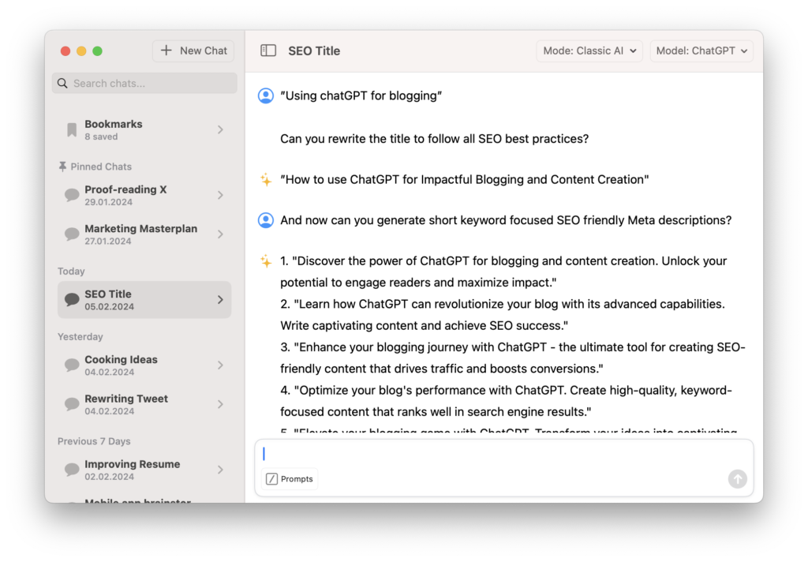Click chevron on SEO Title row
Viewport: 808px width, 562px height.
(221, 300)
